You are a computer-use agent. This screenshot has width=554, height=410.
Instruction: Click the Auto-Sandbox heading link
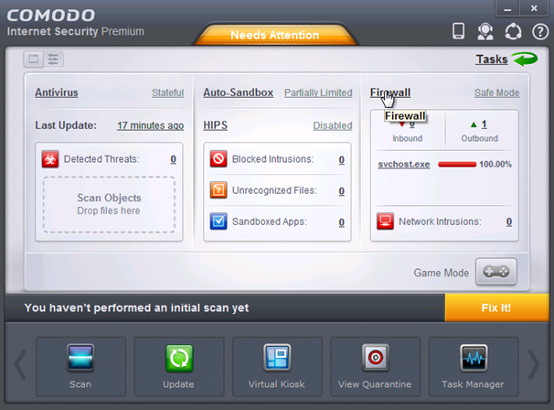(238, 92)
